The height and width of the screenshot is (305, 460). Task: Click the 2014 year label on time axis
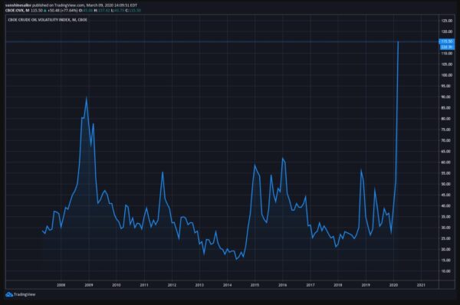pyautogui.click(x=228, y=285)
